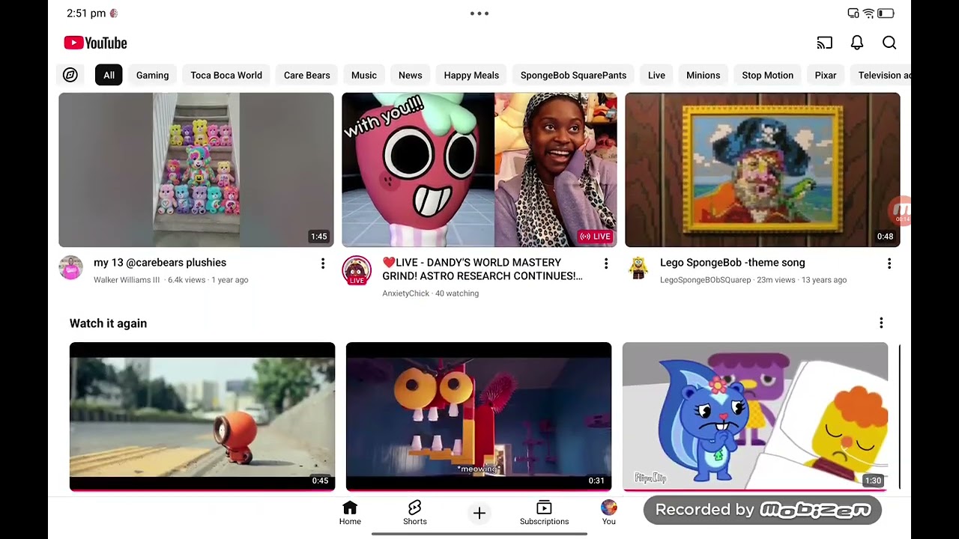Tap the 1:45 duration badge
959x539 pixels.
click(319, 237)
